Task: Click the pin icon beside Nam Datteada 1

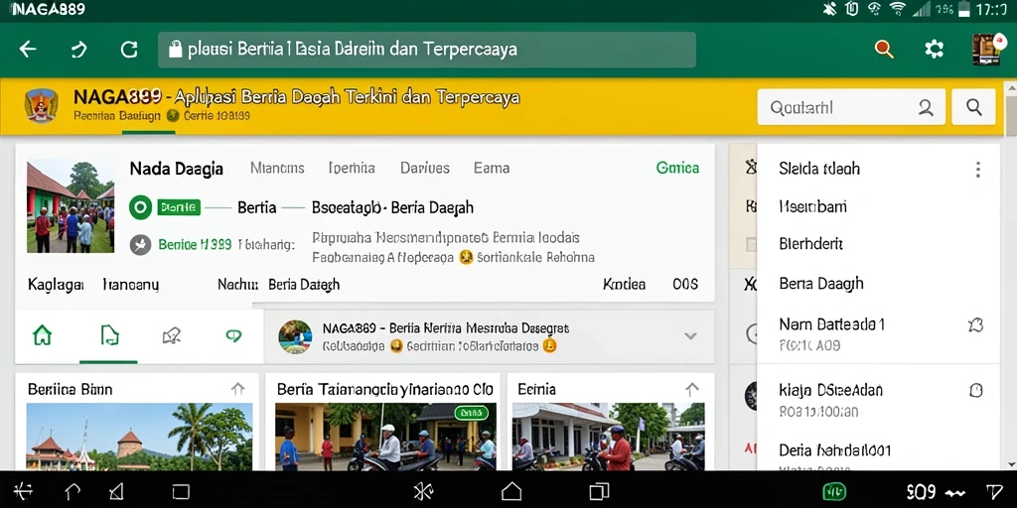Action: pyautogui.click(x=975, y=325)
